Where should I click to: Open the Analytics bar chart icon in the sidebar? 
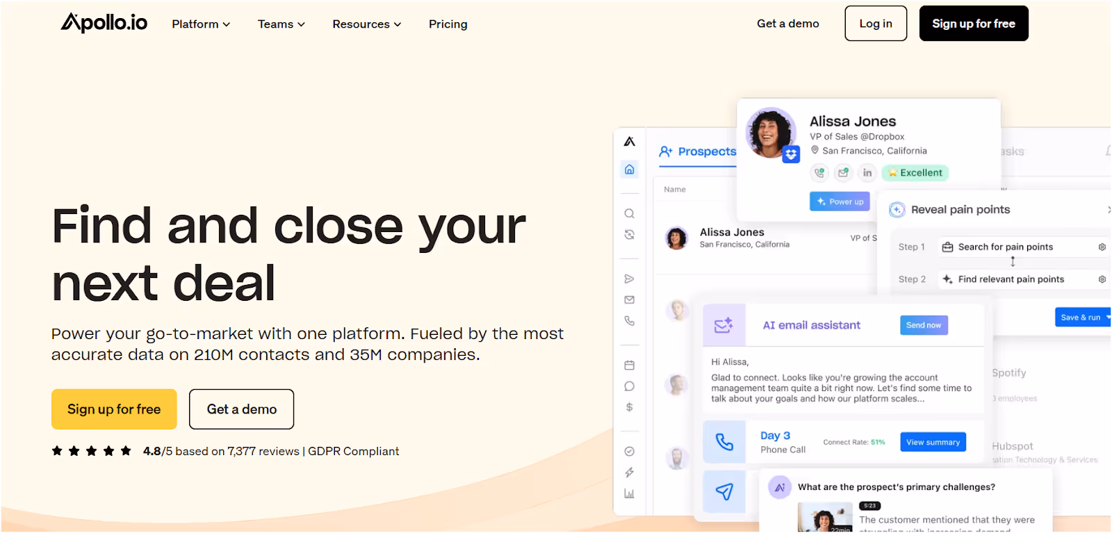pyautogui.click(x=630, y=494)
